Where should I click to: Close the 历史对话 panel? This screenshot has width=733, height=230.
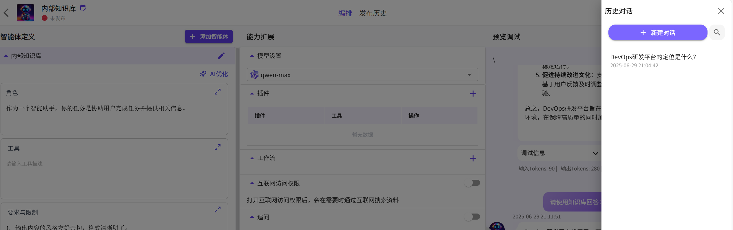[721, 11]
